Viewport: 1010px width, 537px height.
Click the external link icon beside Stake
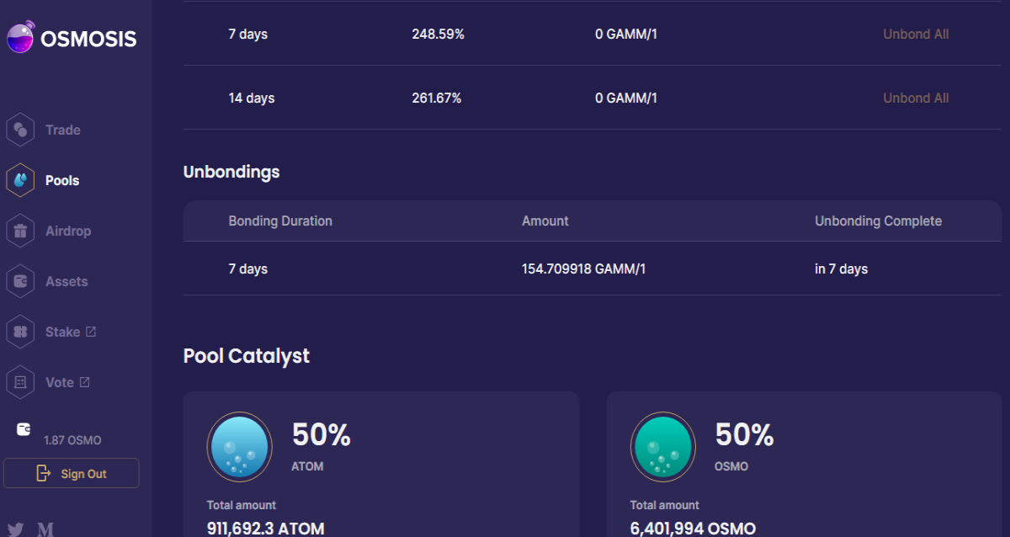pos(91,332)
